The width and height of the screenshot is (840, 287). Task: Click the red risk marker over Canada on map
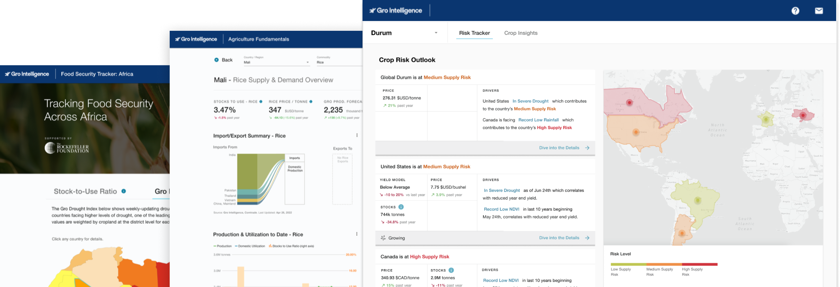pos(630,103)
